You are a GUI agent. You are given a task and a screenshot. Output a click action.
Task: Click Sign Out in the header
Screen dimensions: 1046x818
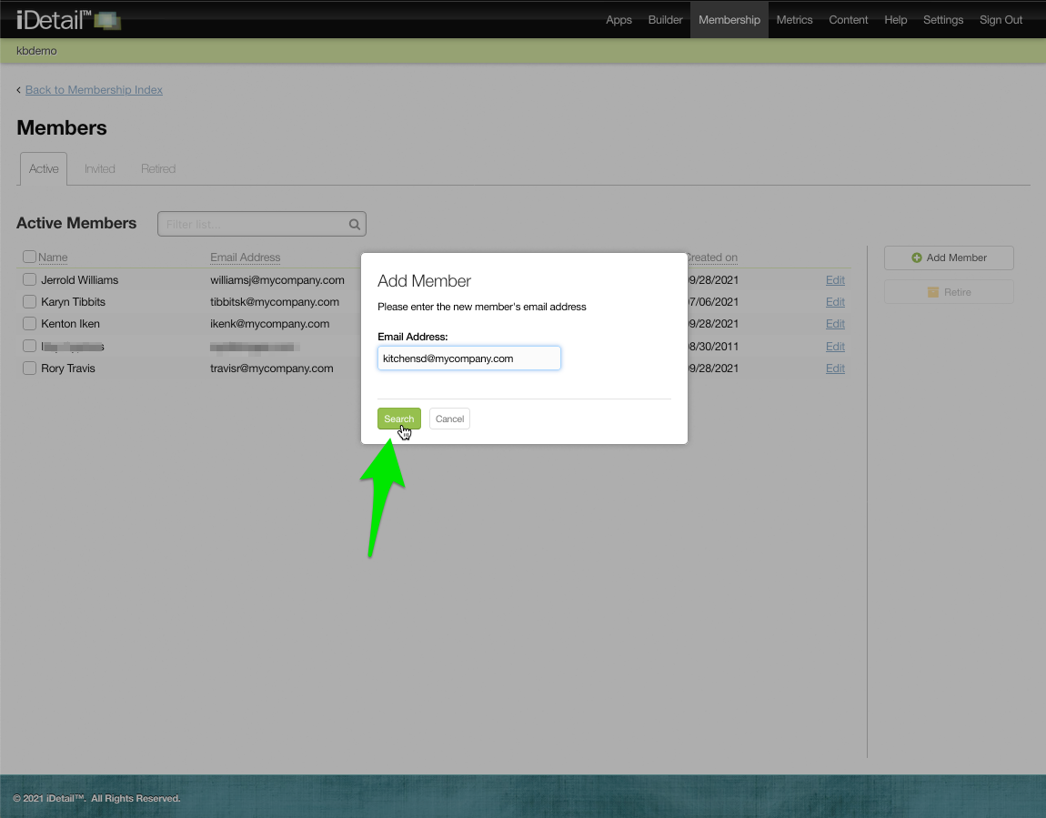[1001, 20]
